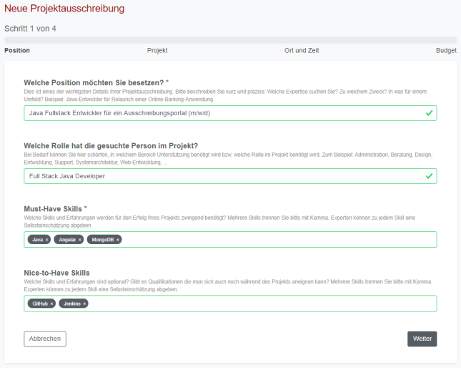Open the Budget step
Image resolution: width=461 pixels, height=368 pixels.
point(446,51)
